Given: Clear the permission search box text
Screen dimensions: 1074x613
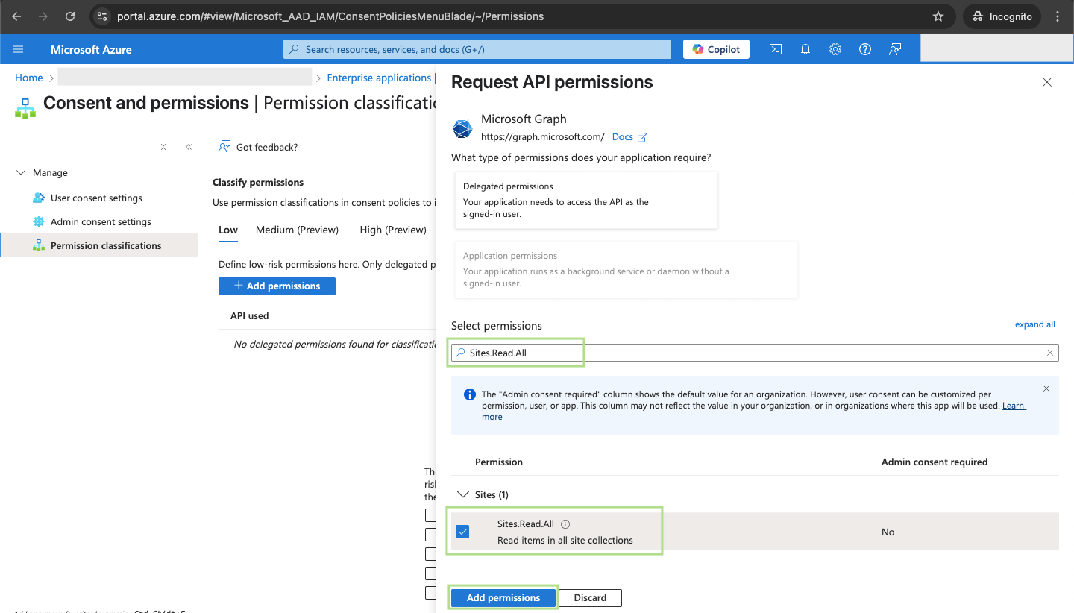Looking at the screenshot, I should point(1050,353).
